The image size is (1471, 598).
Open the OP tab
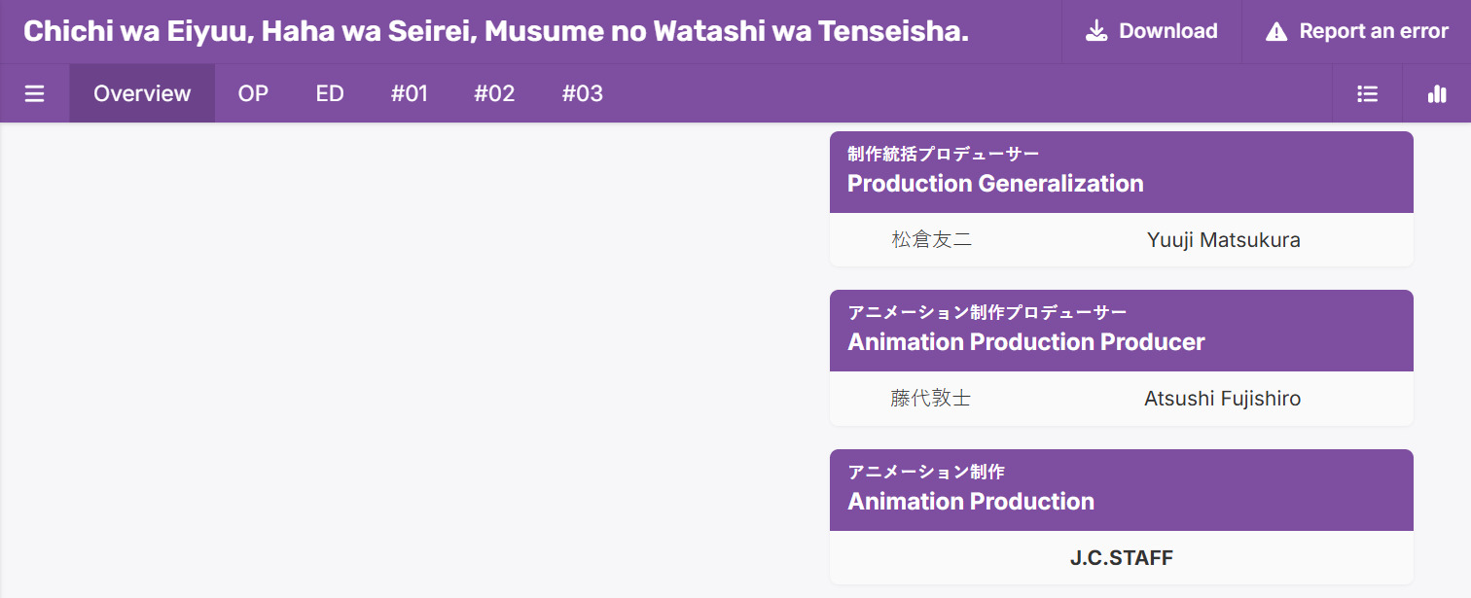[x=253, y=94]
